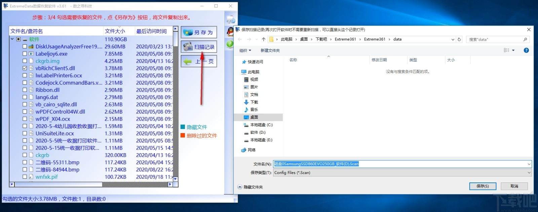Go back with 上一页 button
This screenshot has height=212, width=538.
click(x=199, y=61)
